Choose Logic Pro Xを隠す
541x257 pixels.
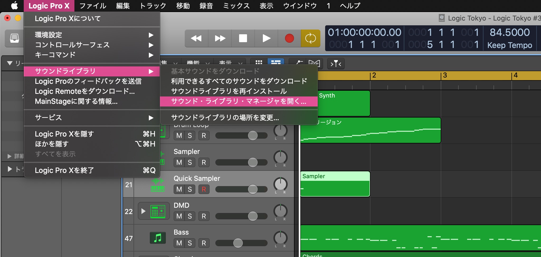92,134
